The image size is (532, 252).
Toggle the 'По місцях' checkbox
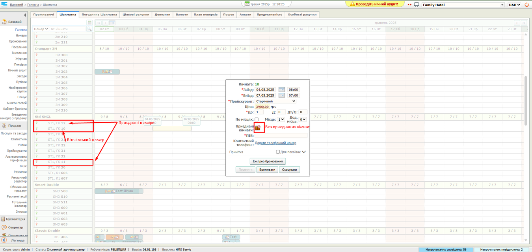(x=257, y=119)
